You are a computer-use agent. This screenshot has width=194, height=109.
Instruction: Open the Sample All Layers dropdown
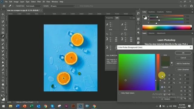(x=62, y=6)
